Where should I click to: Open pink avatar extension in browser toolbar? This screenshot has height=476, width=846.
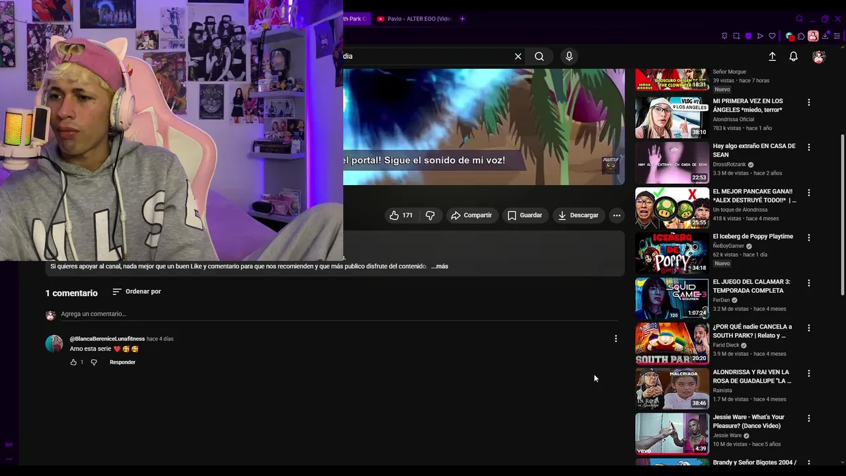coord(813,36)
